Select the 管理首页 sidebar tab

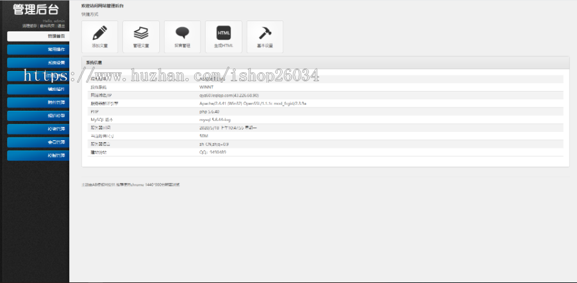pos(38,36)
